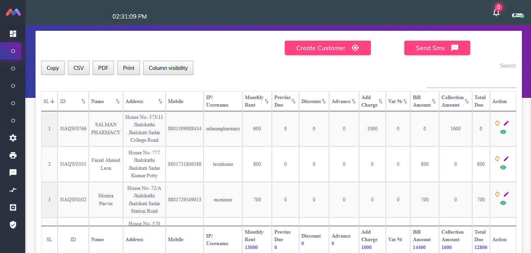
Task: Click the Search input field
Action: pyautogui.click(x=471, y=82)
